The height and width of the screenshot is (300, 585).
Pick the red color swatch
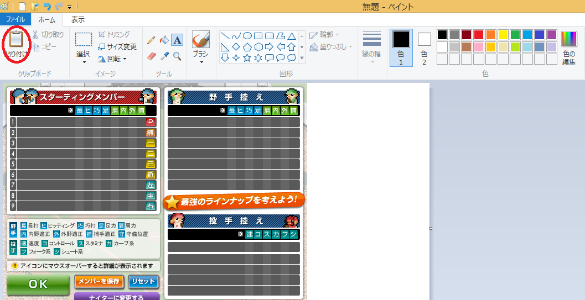pos(479,35)
